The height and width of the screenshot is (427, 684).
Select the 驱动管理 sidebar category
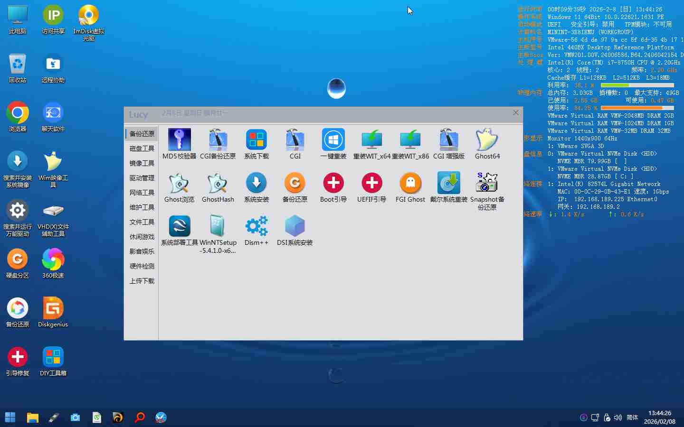pyautogui.click(x=142, y=178)
